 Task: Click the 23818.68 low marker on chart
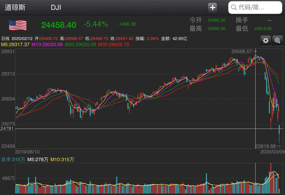pos(268,146)
